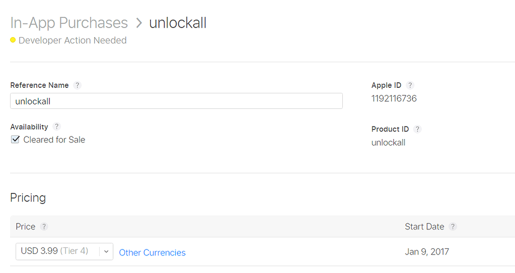Click the Developer Action Needed status text

pyautogui.click(x=72, y=40)
